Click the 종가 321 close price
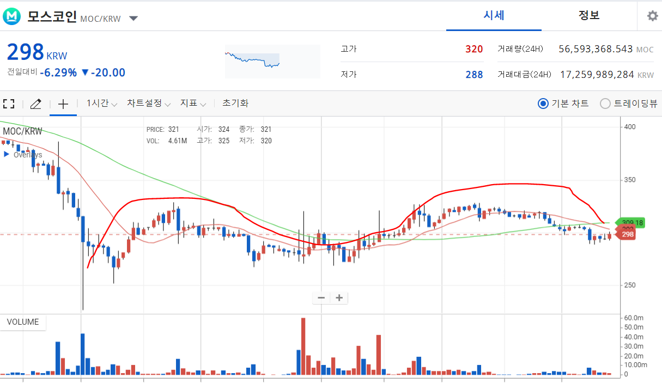 (255, 129)
